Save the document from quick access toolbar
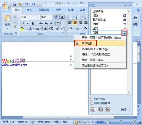Image resolution: width=142 pixels, height=125 pixels. click(14, 4)
